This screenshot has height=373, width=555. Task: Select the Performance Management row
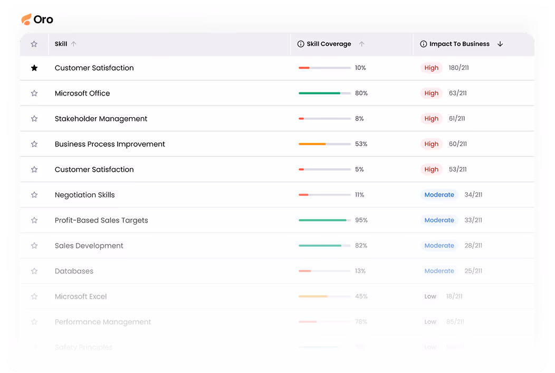point(102,321)
